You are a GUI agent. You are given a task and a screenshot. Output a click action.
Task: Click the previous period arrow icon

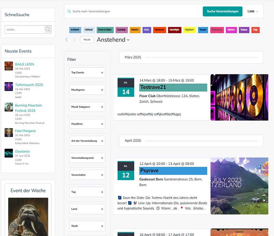pos(67,40)
